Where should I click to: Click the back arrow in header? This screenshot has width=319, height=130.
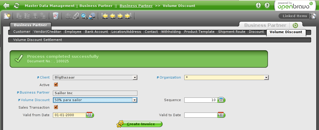point(6,5)
